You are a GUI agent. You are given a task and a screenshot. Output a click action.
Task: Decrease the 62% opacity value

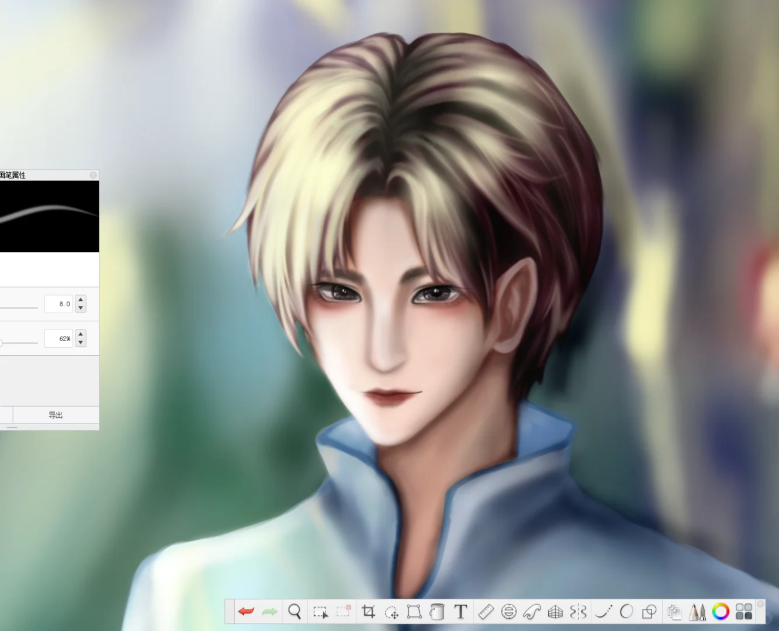[x=81, y=342]
